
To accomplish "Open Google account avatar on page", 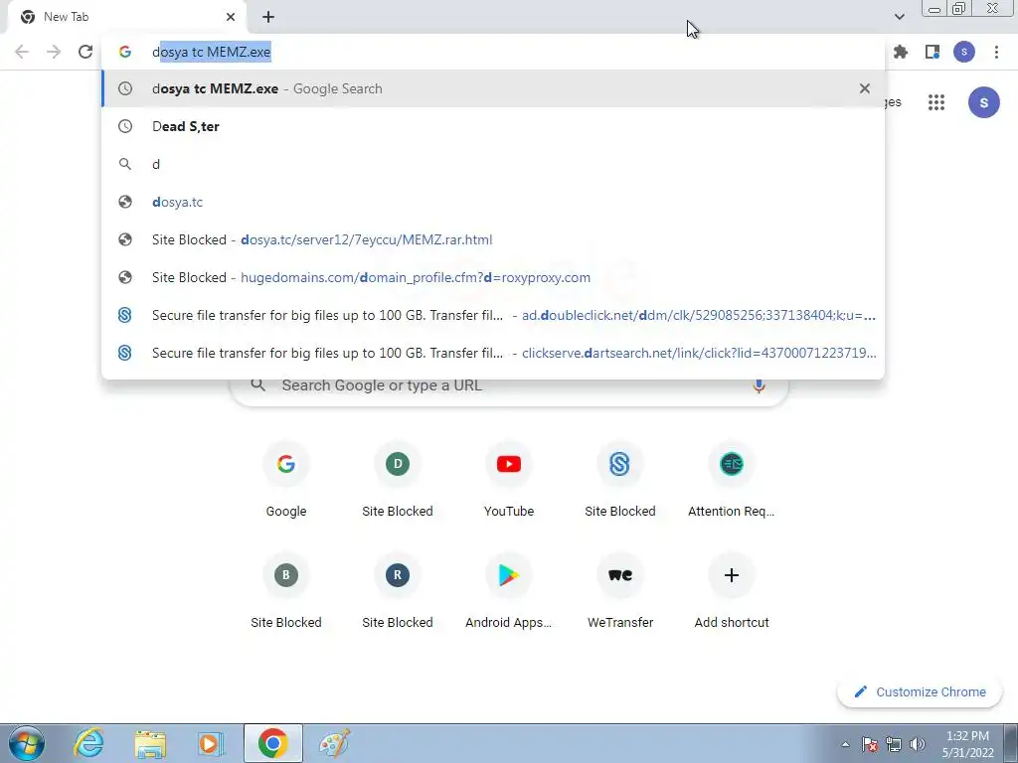I will (983, 102).
